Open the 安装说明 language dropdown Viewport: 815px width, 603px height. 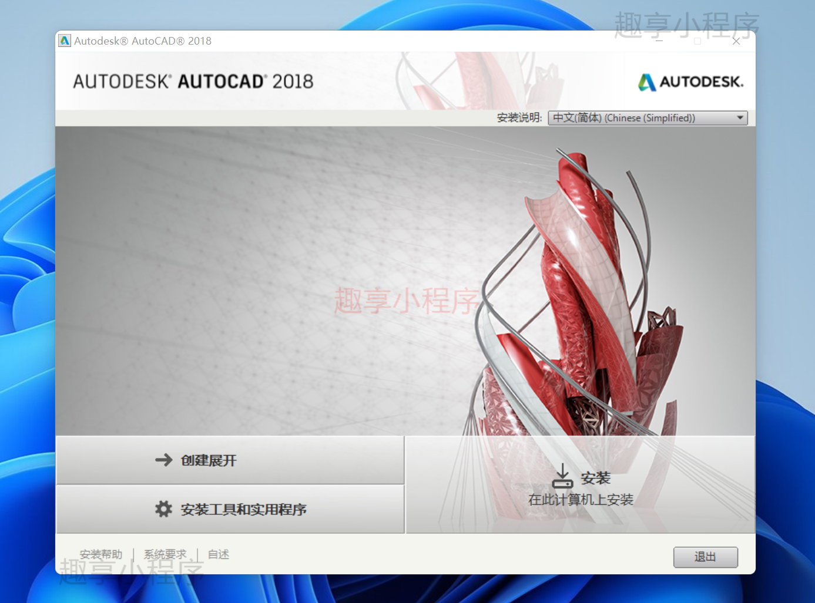coord(648,118)
